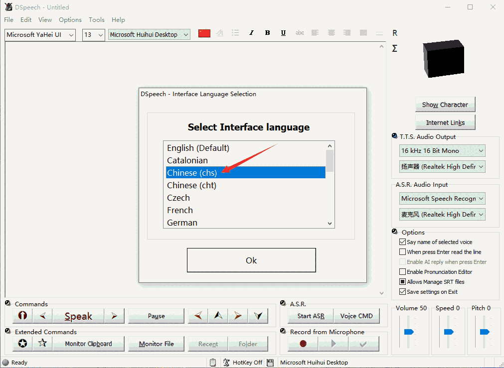Click the outlined star icon in Extended Commands
Screen dimensions: 504x368
[43, 343]
